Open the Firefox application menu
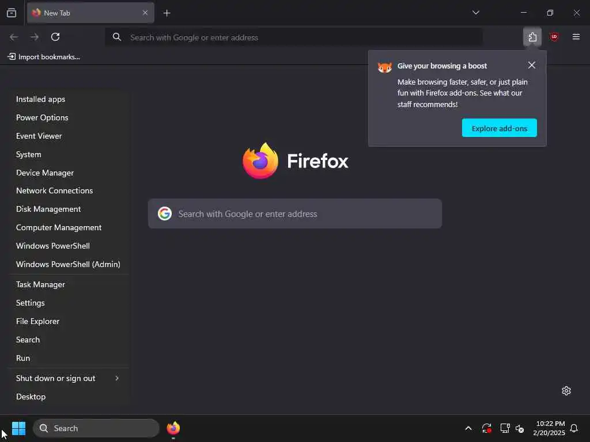 pos(576,37)
